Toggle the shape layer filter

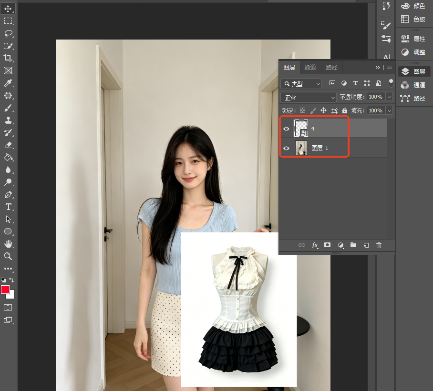pos(367,83)
